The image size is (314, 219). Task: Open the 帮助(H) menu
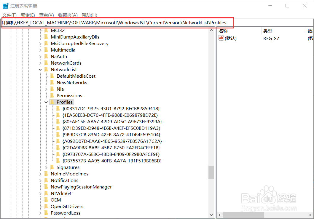pyautogui.click(x=90, y=15)
